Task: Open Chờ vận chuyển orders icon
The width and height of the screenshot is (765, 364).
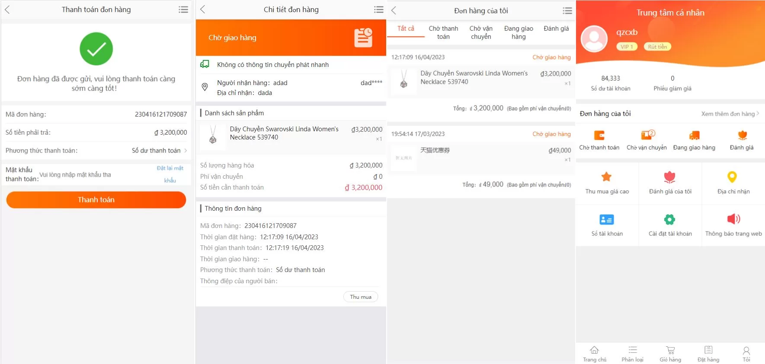Action: pyautogui.click(x=647, y=136)
